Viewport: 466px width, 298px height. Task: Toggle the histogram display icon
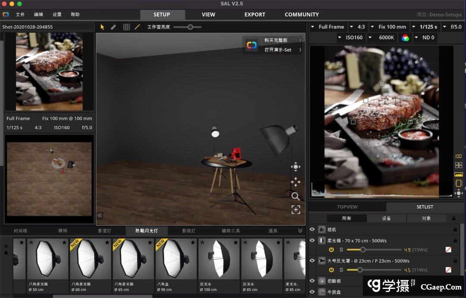[458, 174]
